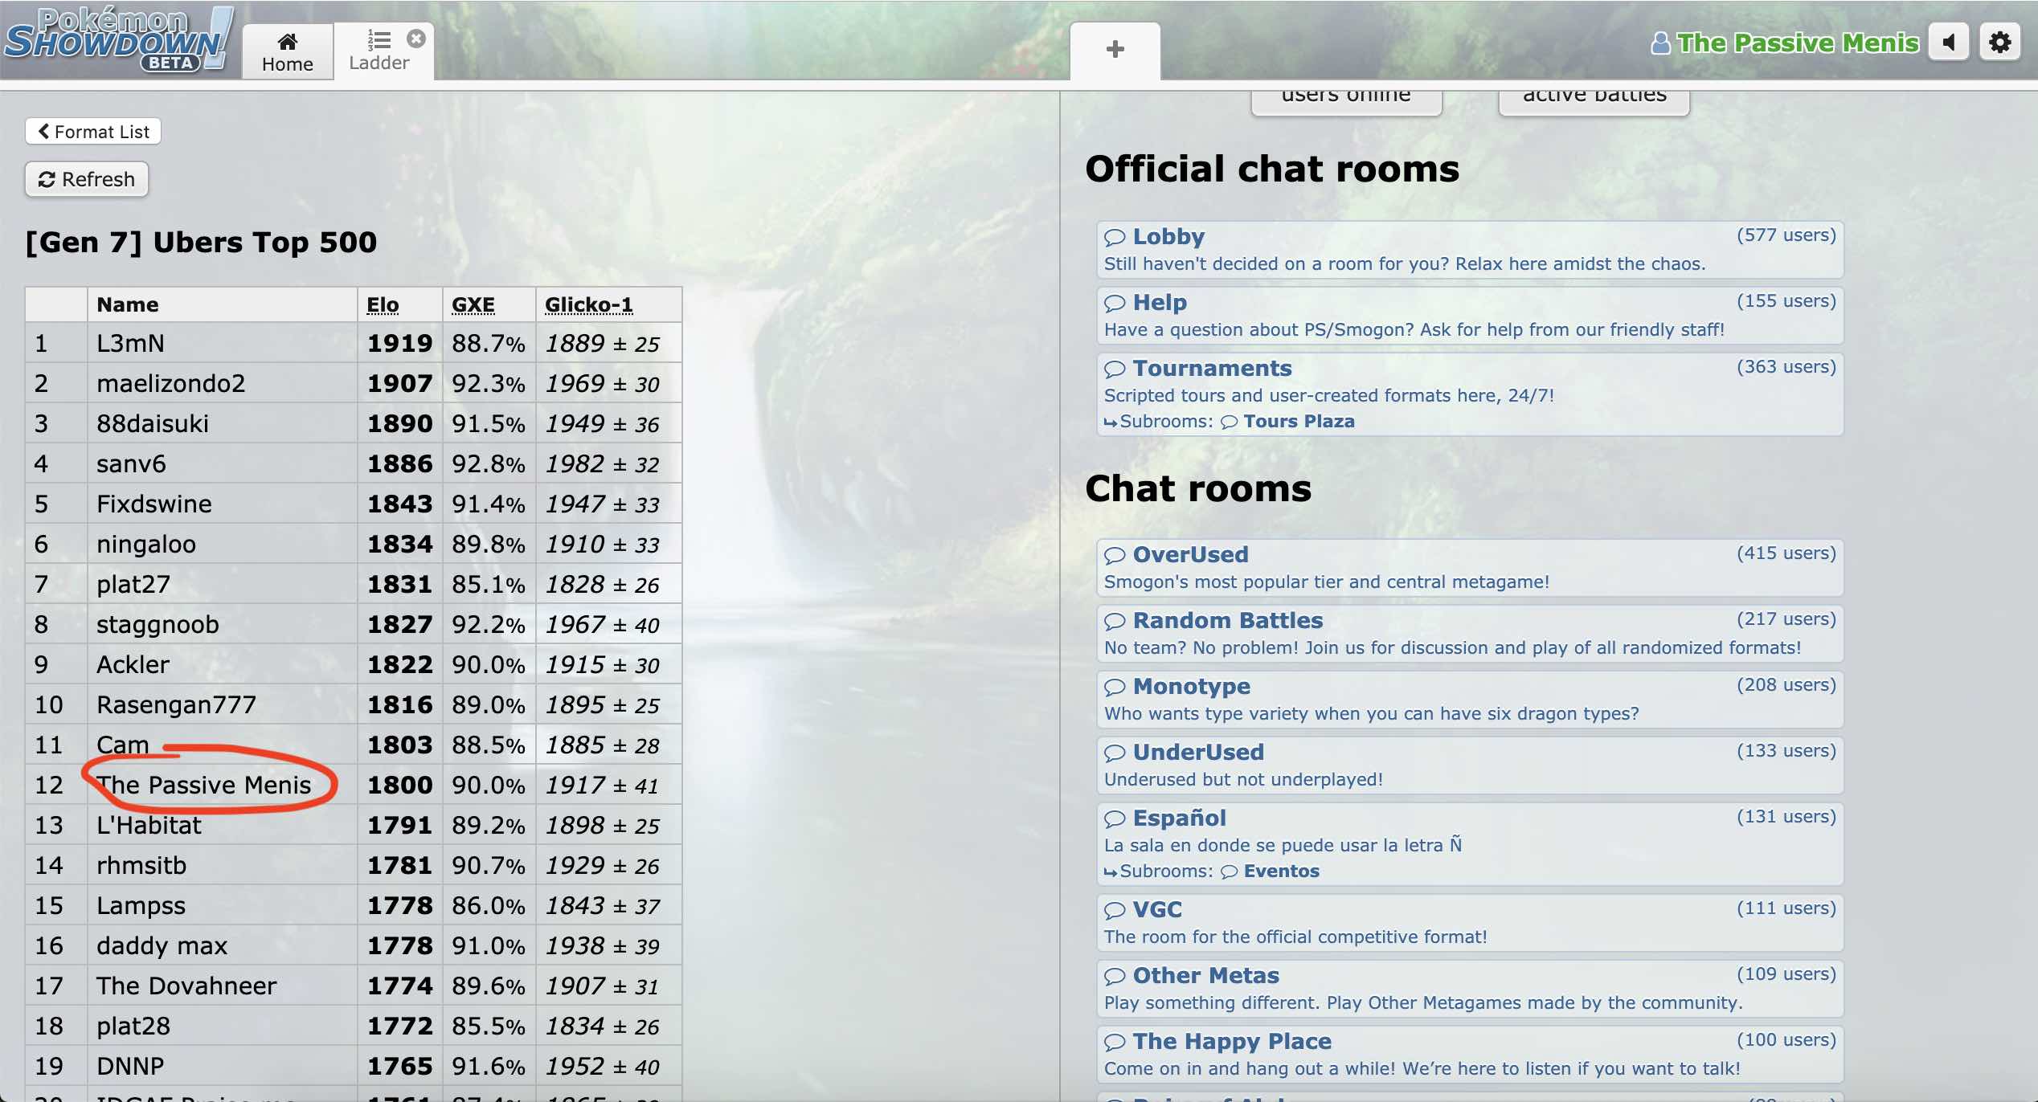Click the user avatar icon by username
Image resolution: width=2038 pixels, height=1102 pixels.
tap(1660, 43)
